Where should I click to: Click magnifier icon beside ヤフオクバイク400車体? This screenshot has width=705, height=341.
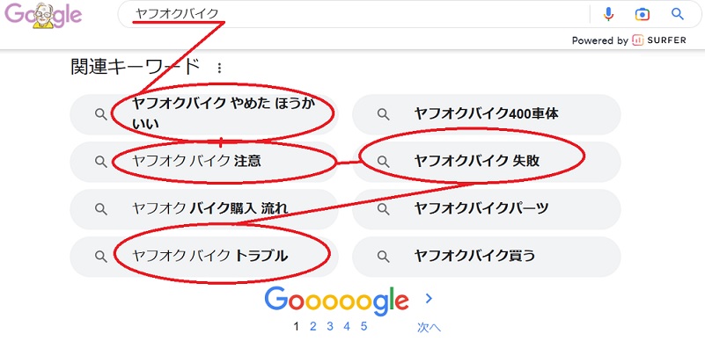383,114
